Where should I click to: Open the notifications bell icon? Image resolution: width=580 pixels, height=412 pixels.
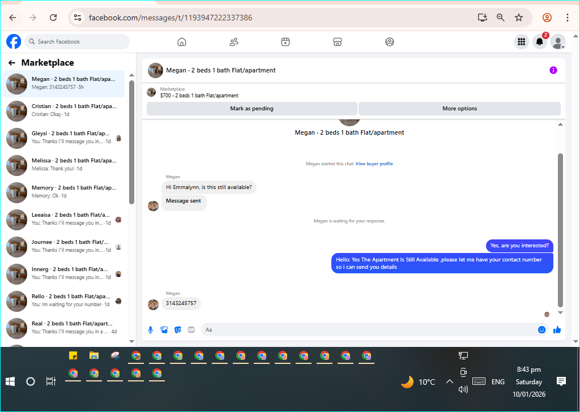[540, 42]
